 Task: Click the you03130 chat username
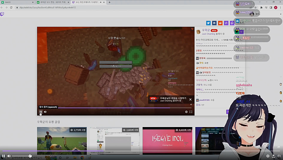(x=204, y=100)
